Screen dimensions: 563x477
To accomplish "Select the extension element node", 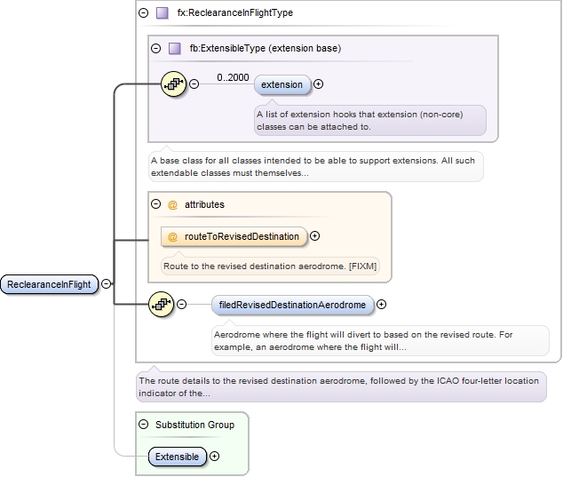I will pyautogui.click(x=281, y=84).
